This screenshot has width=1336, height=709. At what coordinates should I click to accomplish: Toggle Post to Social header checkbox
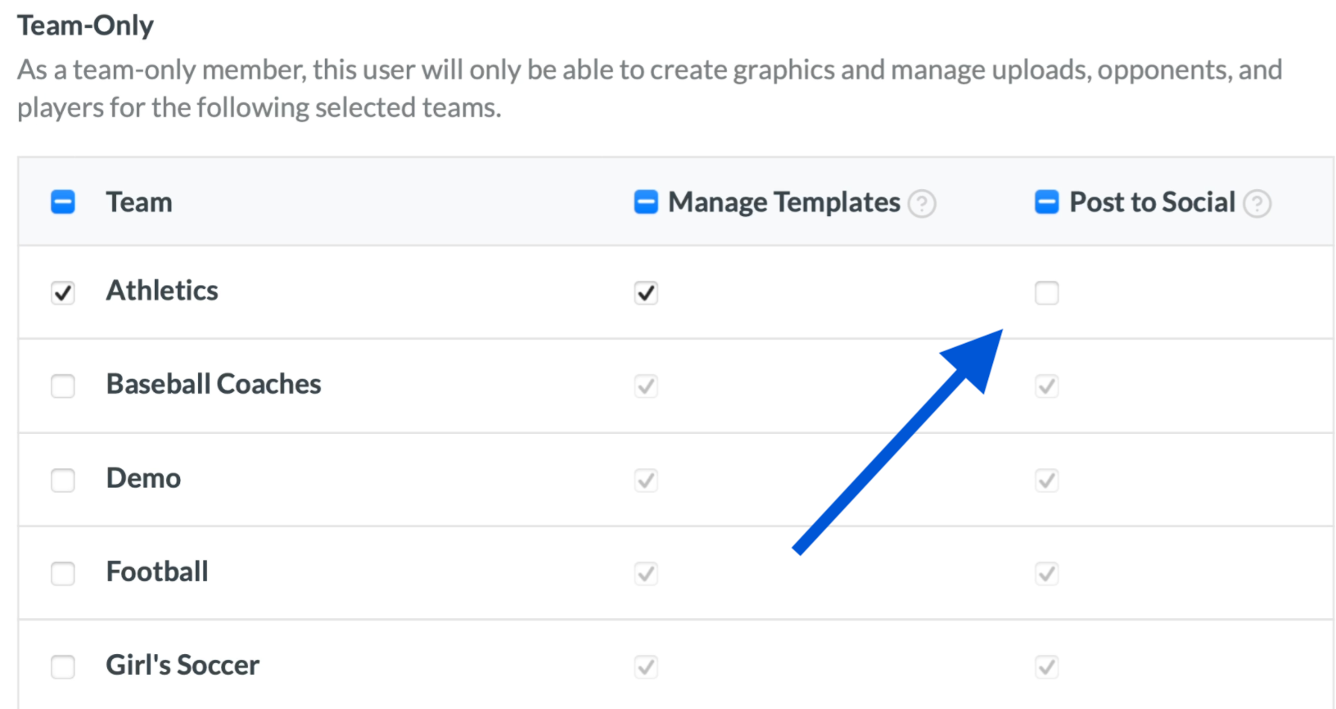(1046, 202)
